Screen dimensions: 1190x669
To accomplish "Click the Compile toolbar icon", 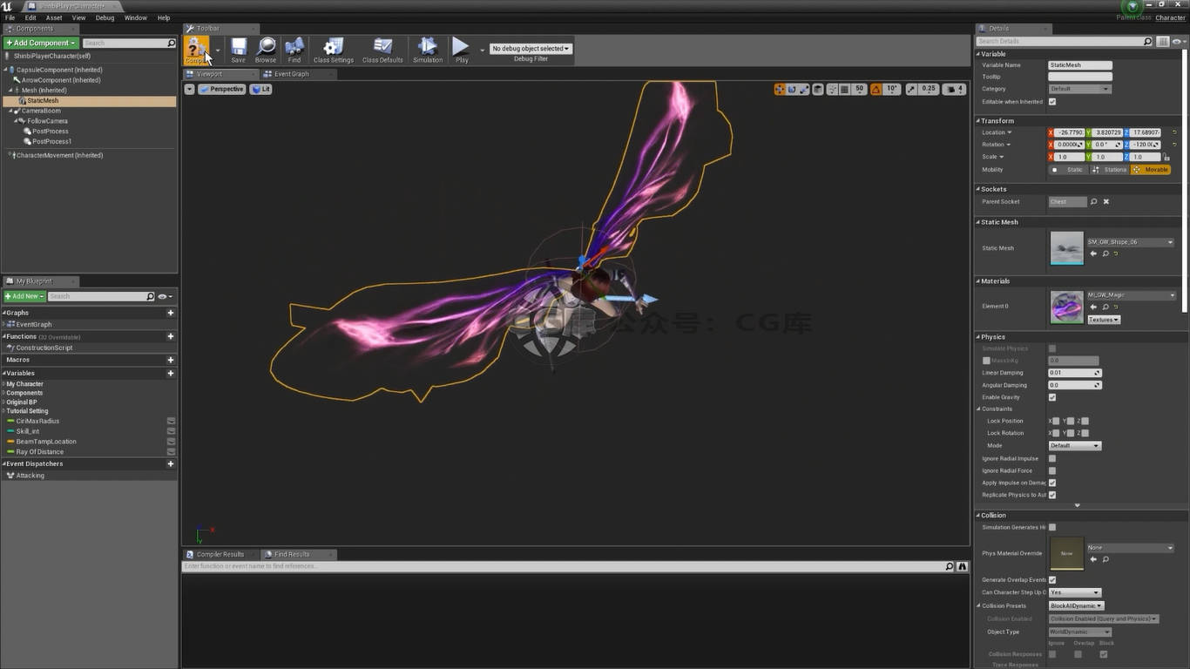I will point(196,49).
